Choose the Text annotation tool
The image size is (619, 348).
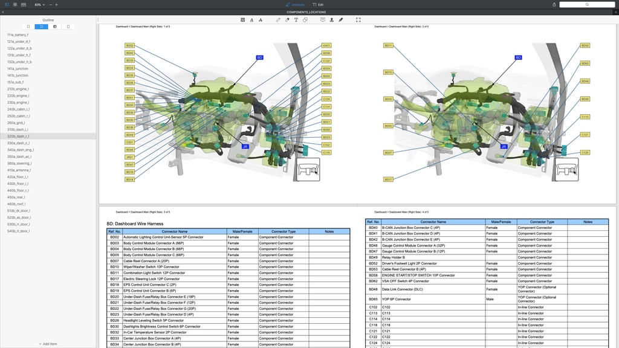pyautogui.click(x=296, y=19)
